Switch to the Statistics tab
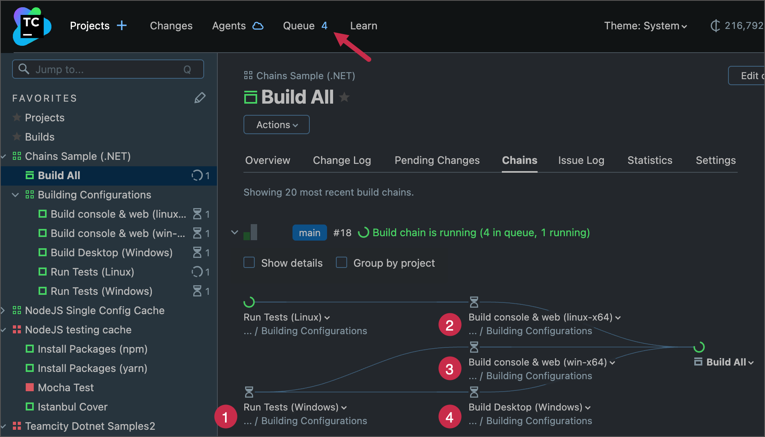This screenshot has width=765, height=437. pos(650,160)
